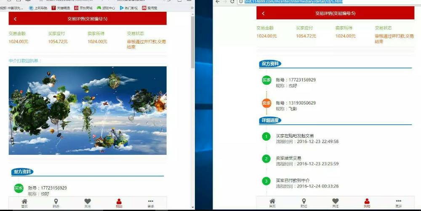Select step 2 circle in 详细进度

tap(266, 159)
